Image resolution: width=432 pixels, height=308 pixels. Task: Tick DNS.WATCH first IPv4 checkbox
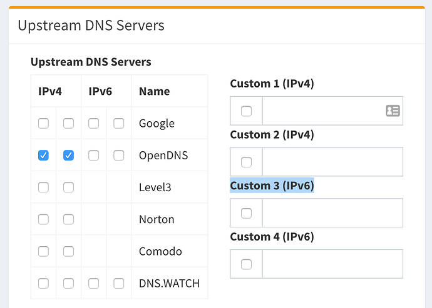(43, 283)
